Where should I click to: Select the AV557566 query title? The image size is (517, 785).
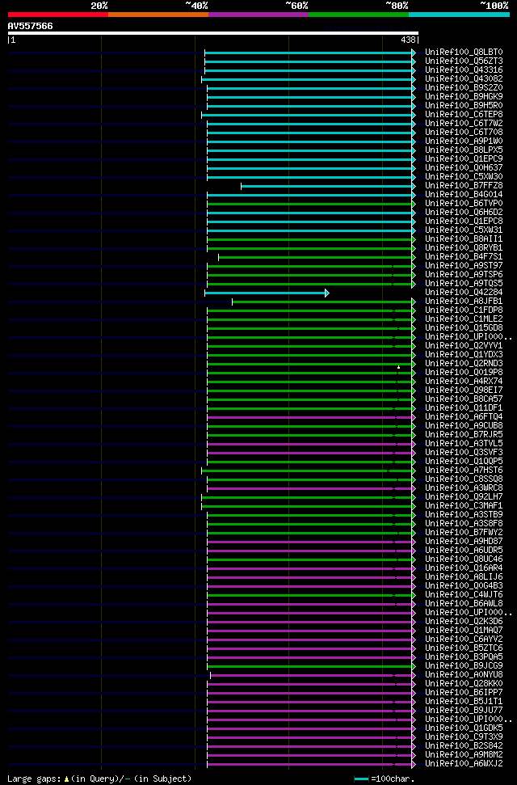tap(30, 26)
